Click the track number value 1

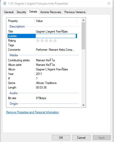37,78
